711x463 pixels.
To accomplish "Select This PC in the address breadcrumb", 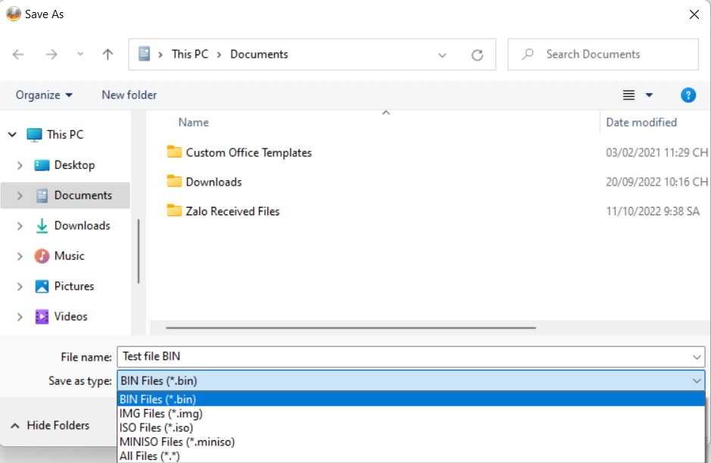I will 190,54.
